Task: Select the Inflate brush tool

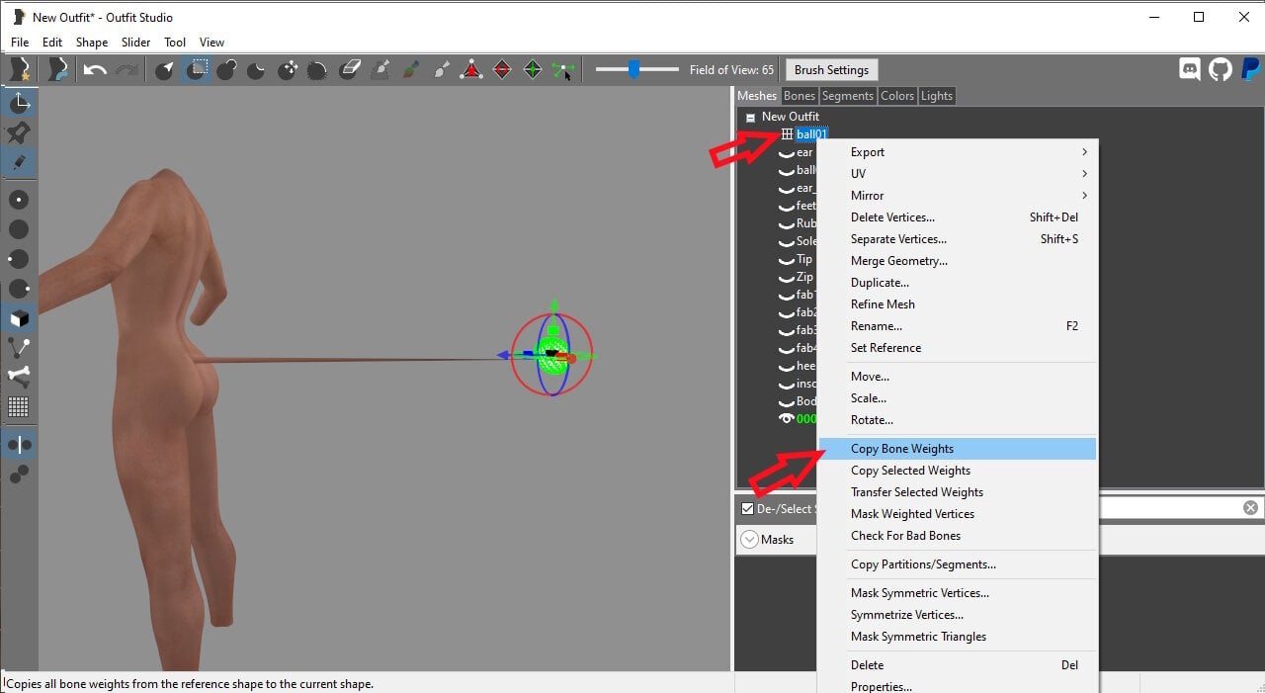Action: click(x=226, y=70)
